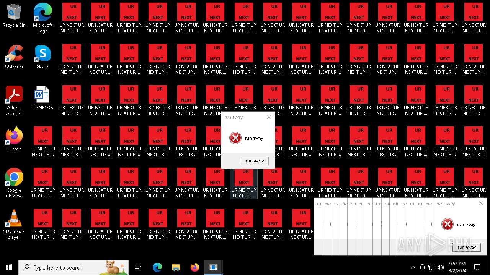Image resolution: width=490 pixels, height=275 pixels.
Task: Open the CCleaner desktop shortcut
Action: pyautogui.click(x=14, y=57)
